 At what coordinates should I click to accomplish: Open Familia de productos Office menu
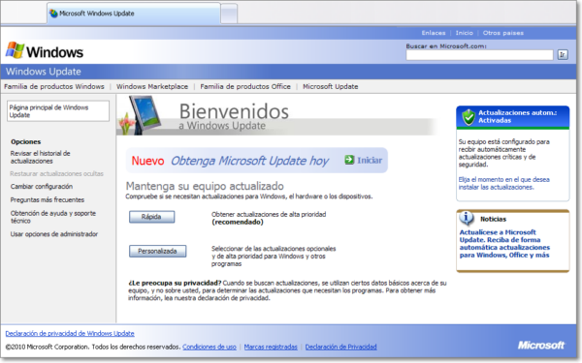pos(245,87)
